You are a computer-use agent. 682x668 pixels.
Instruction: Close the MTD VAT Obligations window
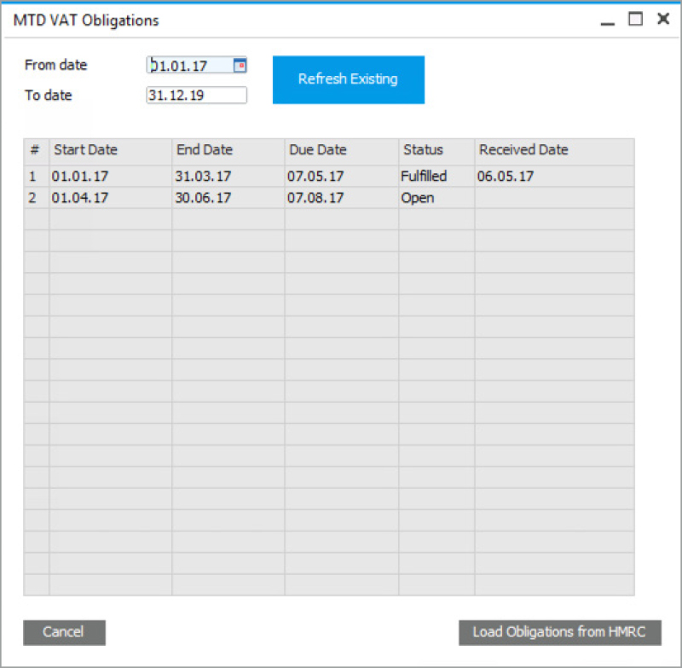662,19
